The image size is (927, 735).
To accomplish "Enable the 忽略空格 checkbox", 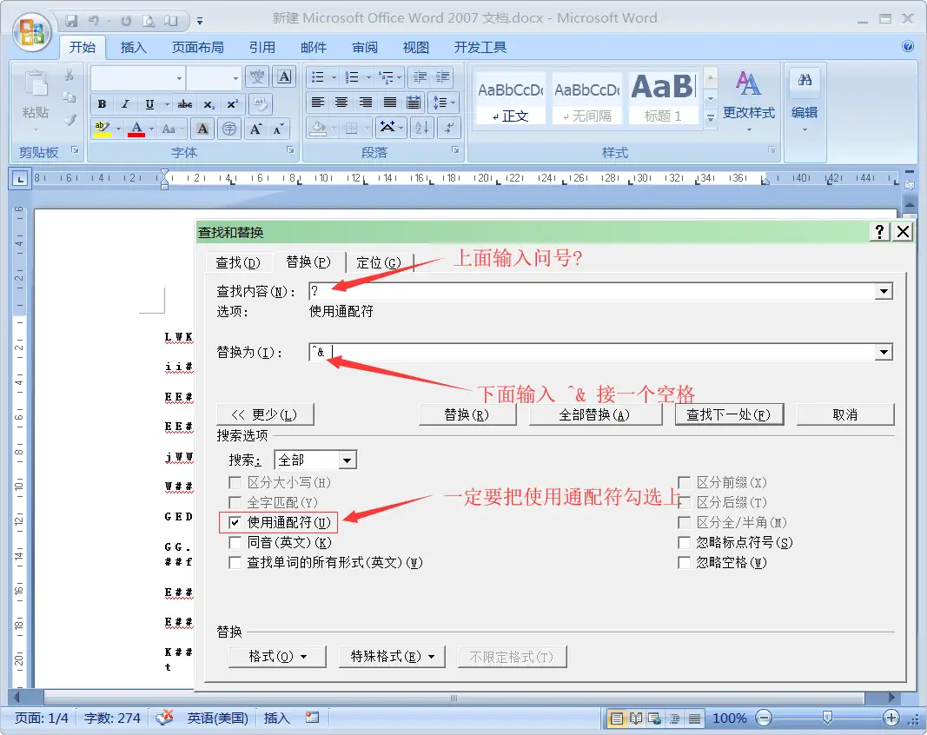I will (685, 563).
